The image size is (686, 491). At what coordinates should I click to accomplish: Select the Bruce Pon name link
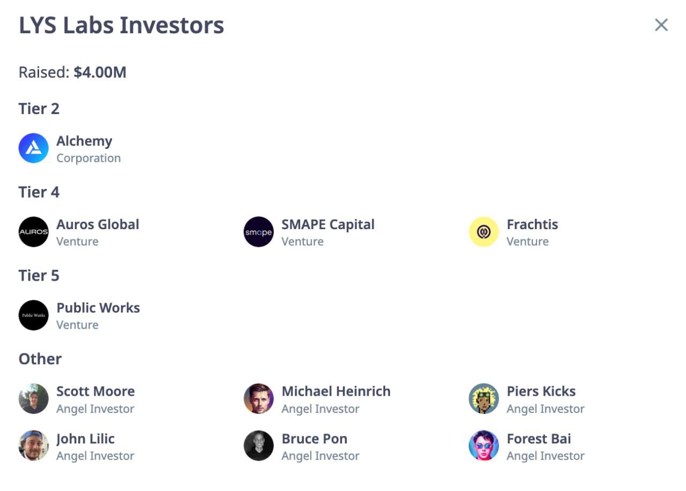pyautogui.click(x=315, y=439)
